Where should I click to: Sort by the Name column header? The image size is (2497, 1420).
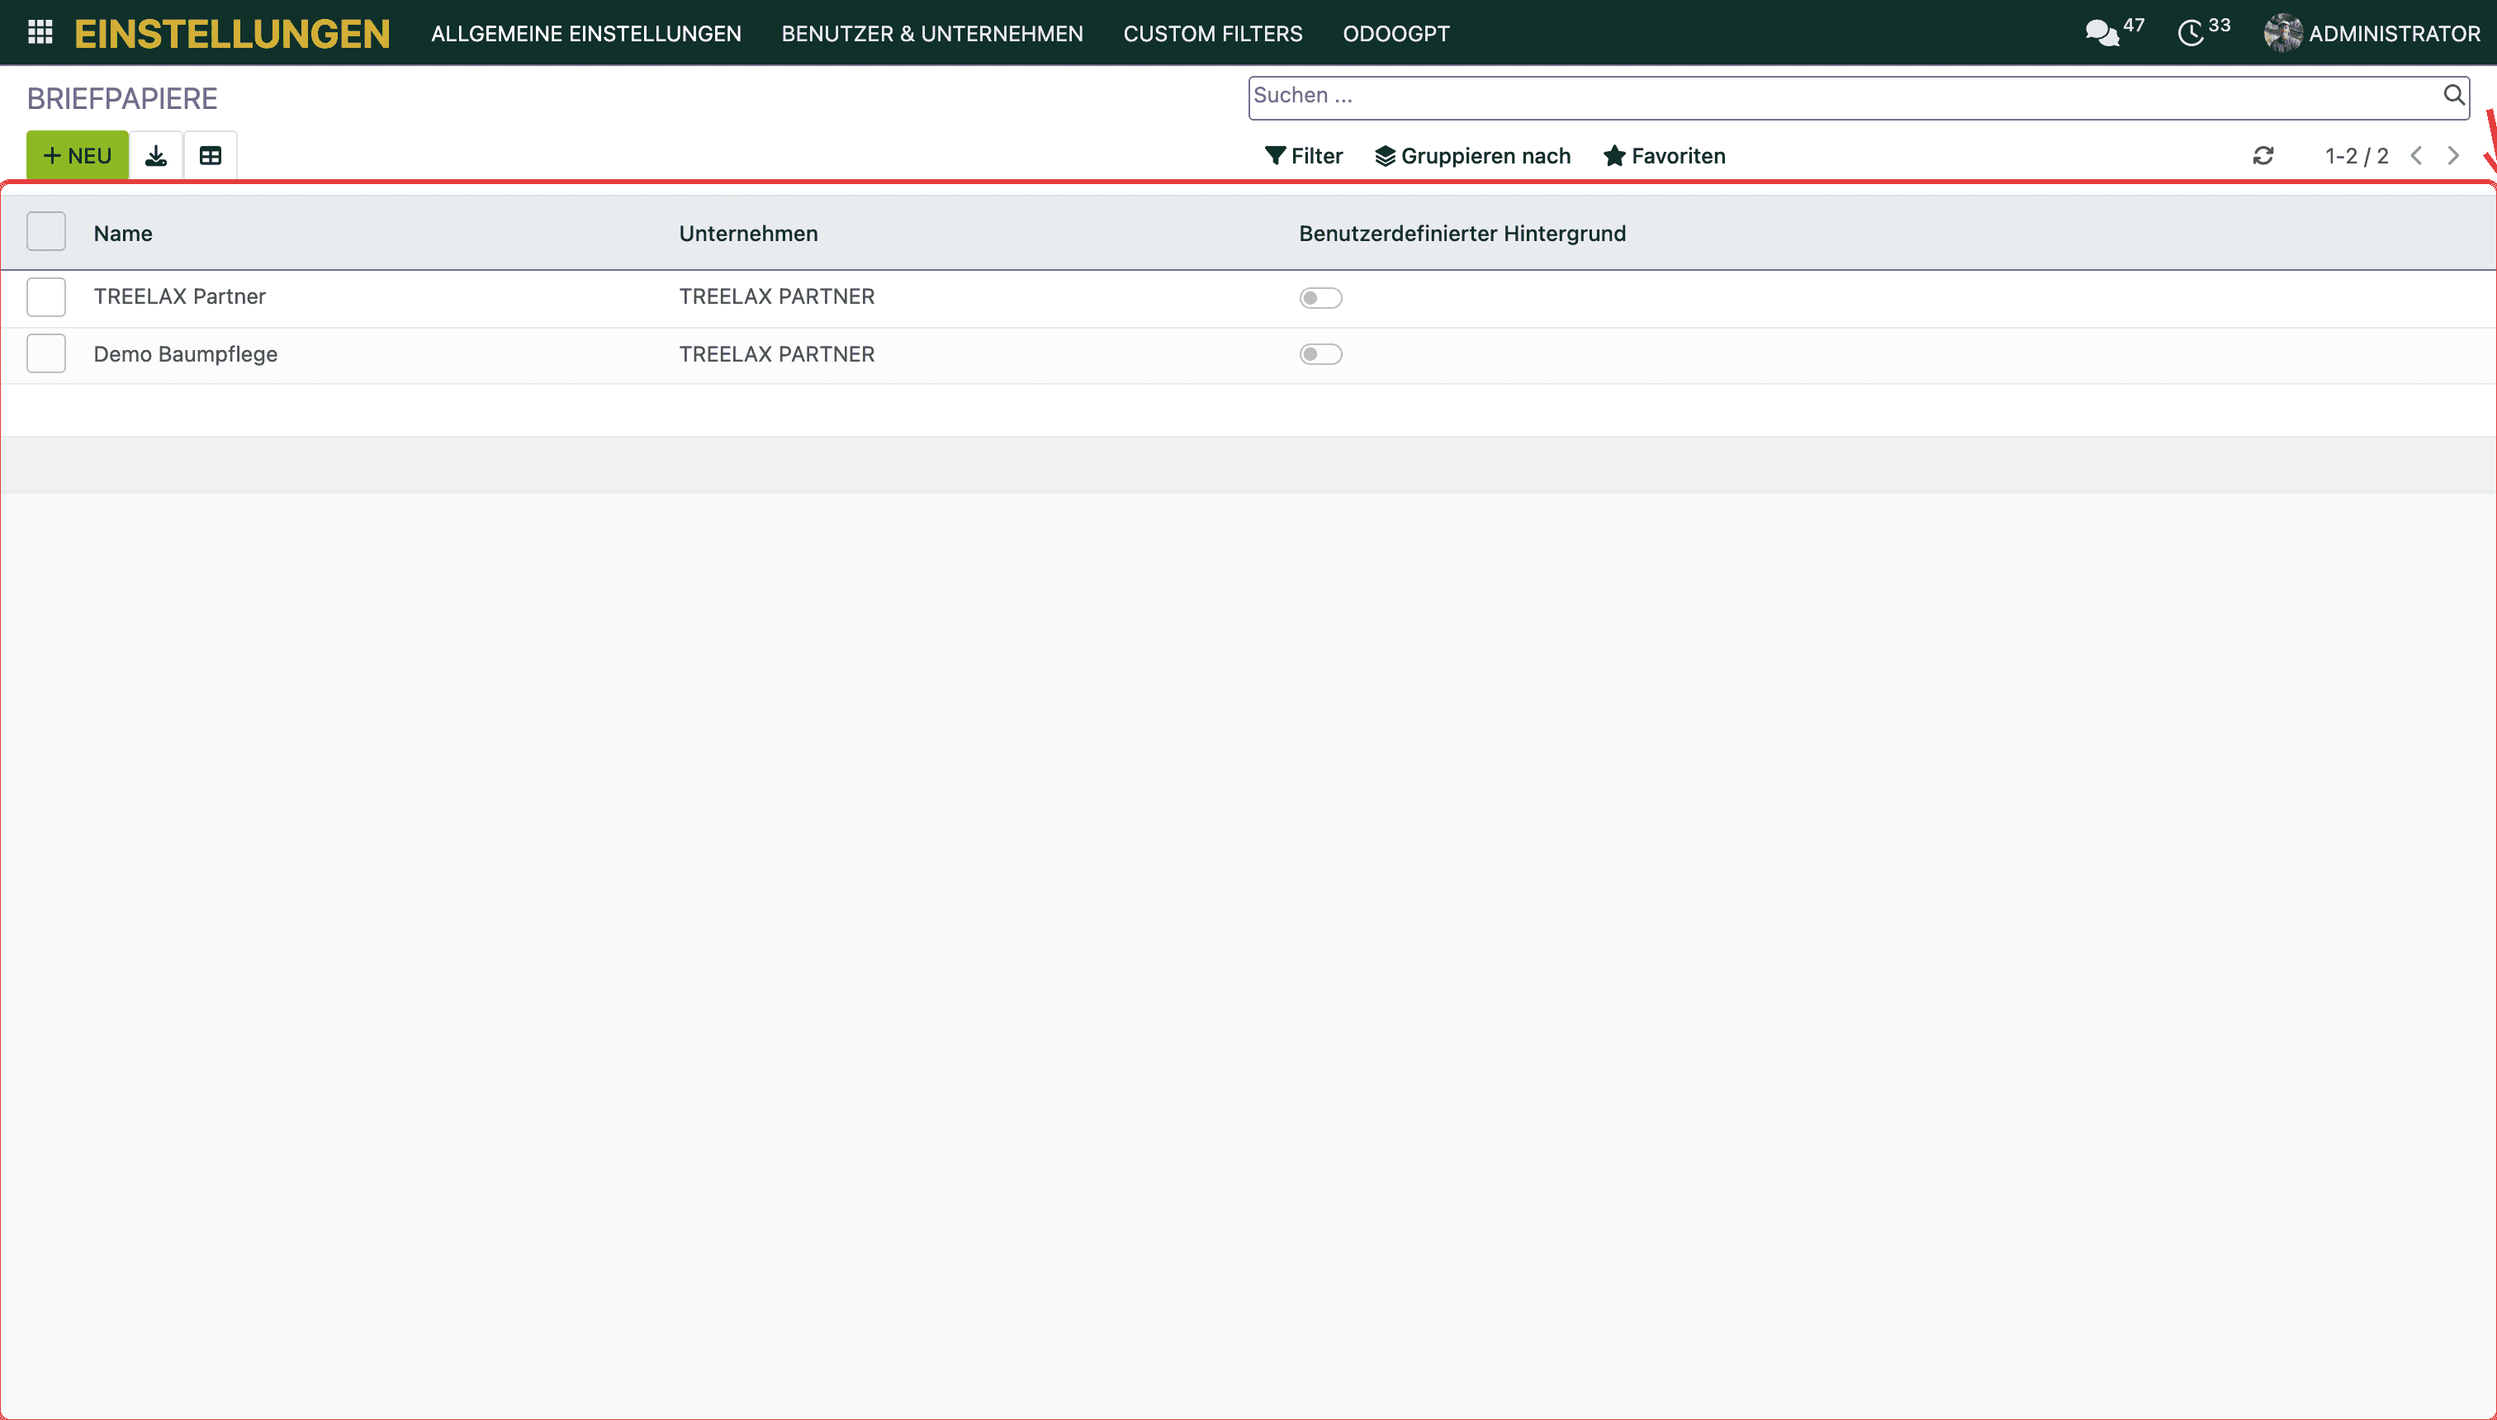[x=123, y=233]
